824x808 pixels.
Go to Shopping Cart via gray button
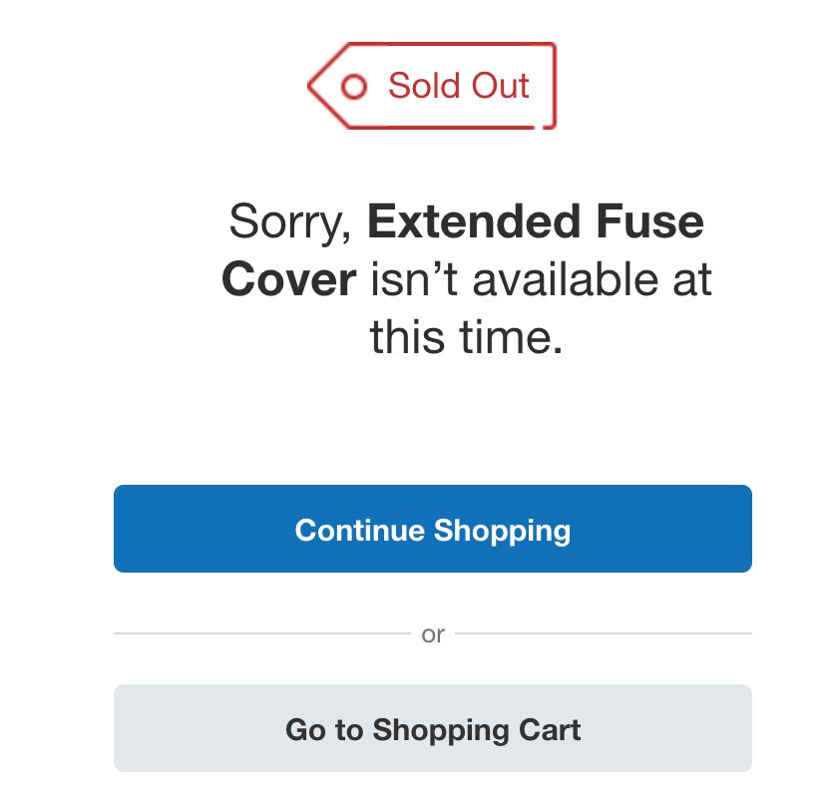(x=433, y=728)
